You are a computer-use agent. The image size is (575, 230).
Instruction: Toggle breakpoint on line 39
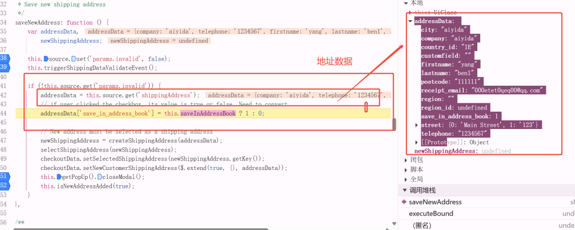tap(4, 67)
